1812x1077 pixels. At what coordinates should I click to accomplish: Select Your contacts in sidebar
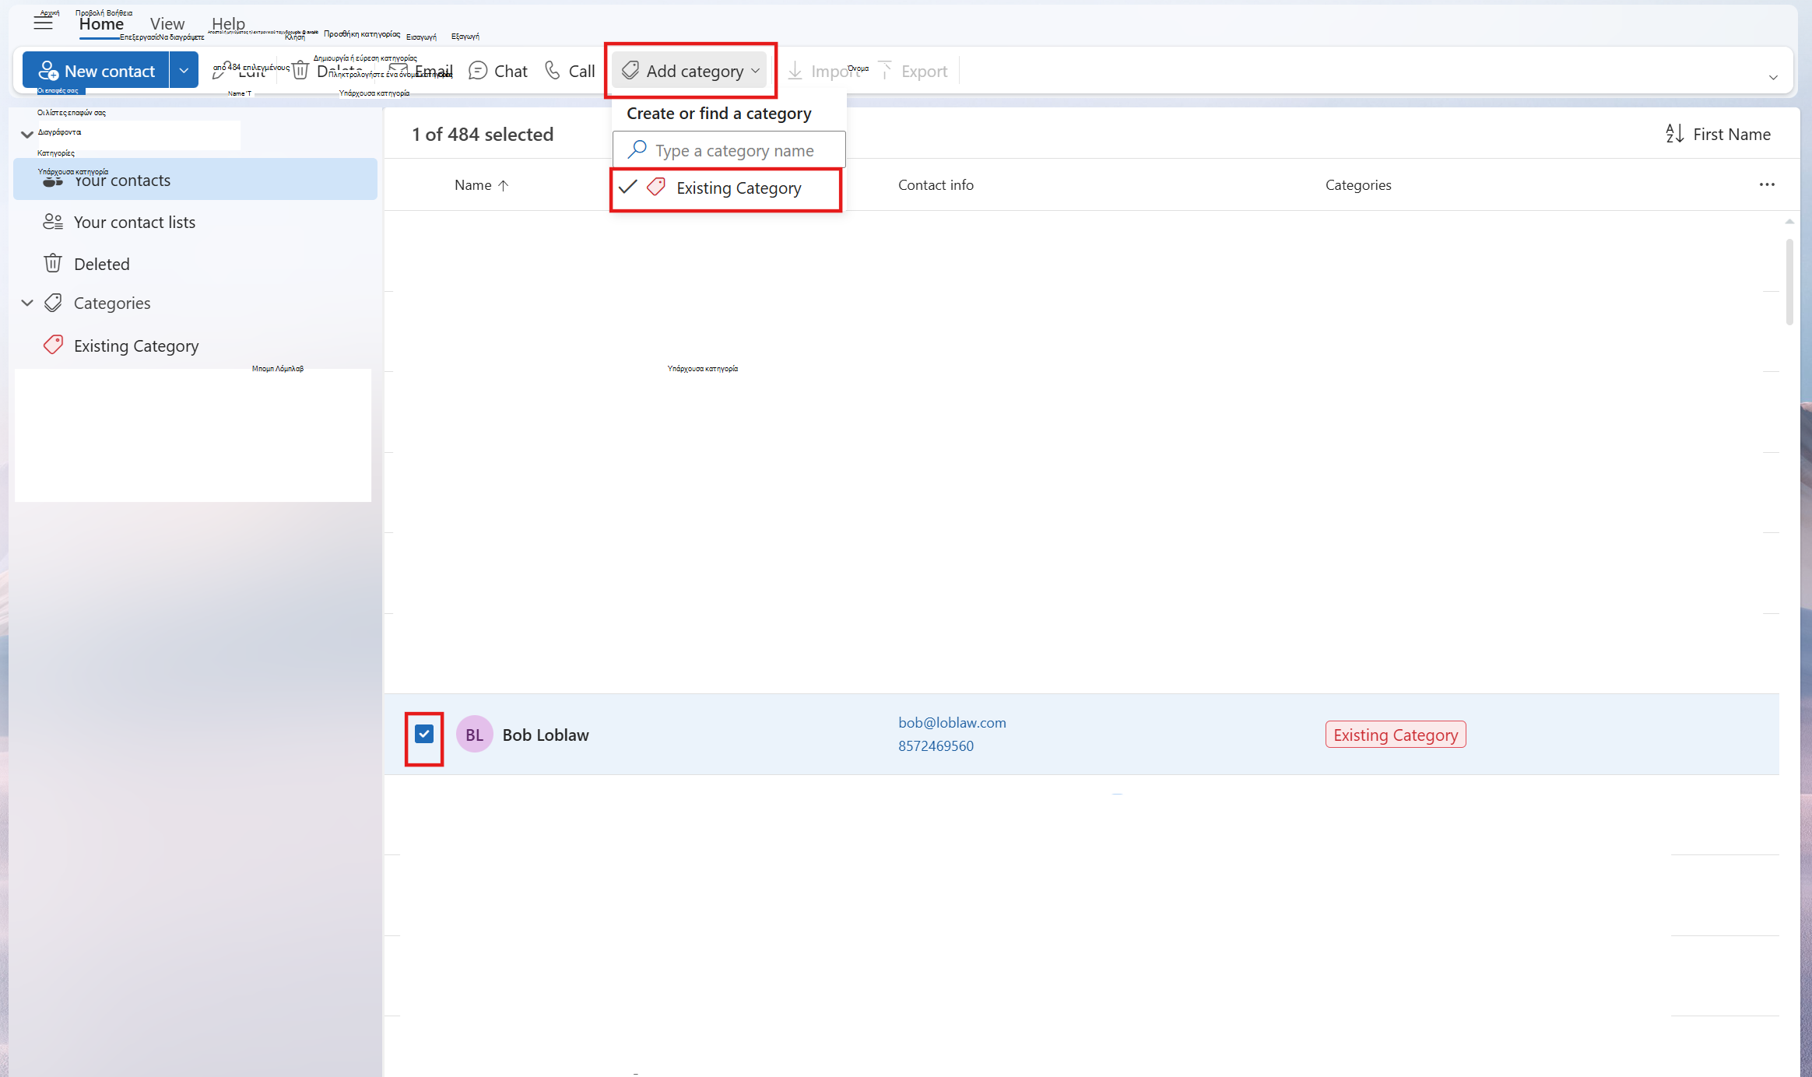[195, 180]
